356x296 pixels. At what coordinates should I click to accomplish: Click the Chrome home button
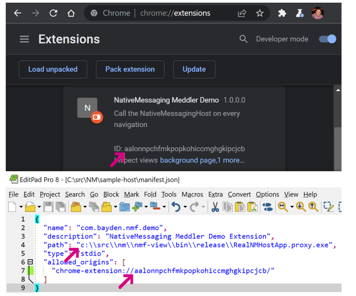coord(71,13)
